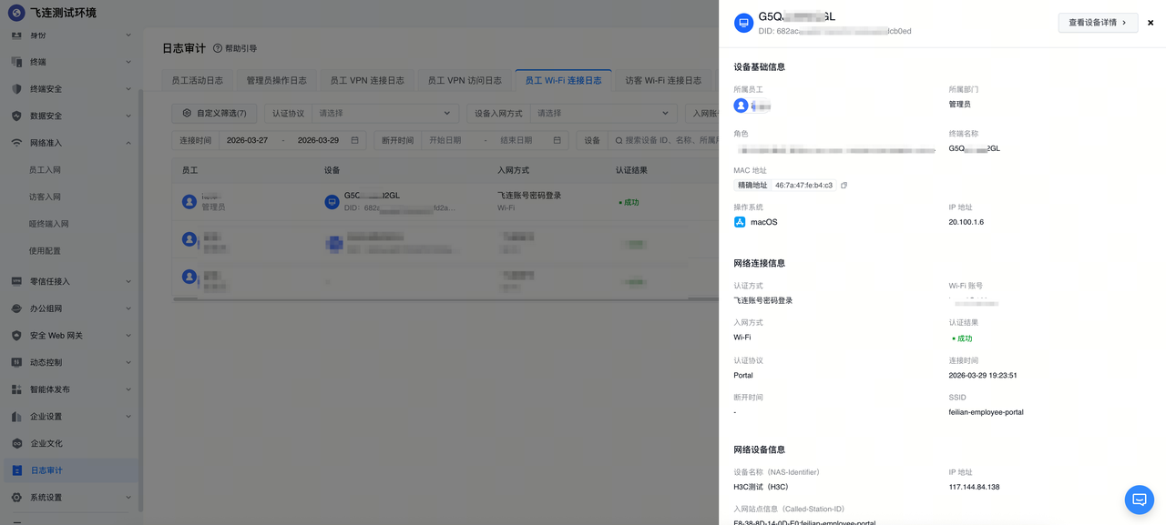Copy the MAC address with copy icon

point(844,186)
